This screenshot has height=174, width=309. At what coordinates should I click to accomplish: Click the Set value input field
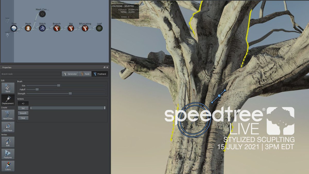tap(66, 108)
